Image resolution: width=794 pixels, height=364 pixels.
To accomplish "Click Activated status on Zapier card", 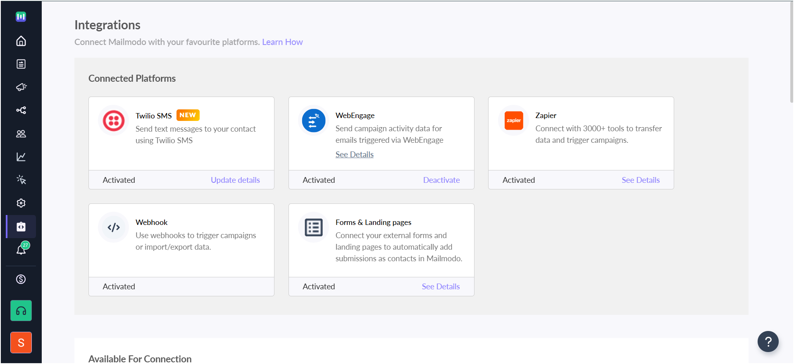I will (x=519, y=180).
